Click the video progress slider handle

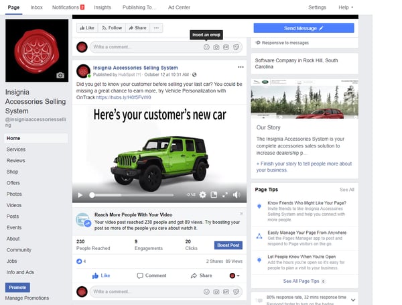tap(92, 195)
